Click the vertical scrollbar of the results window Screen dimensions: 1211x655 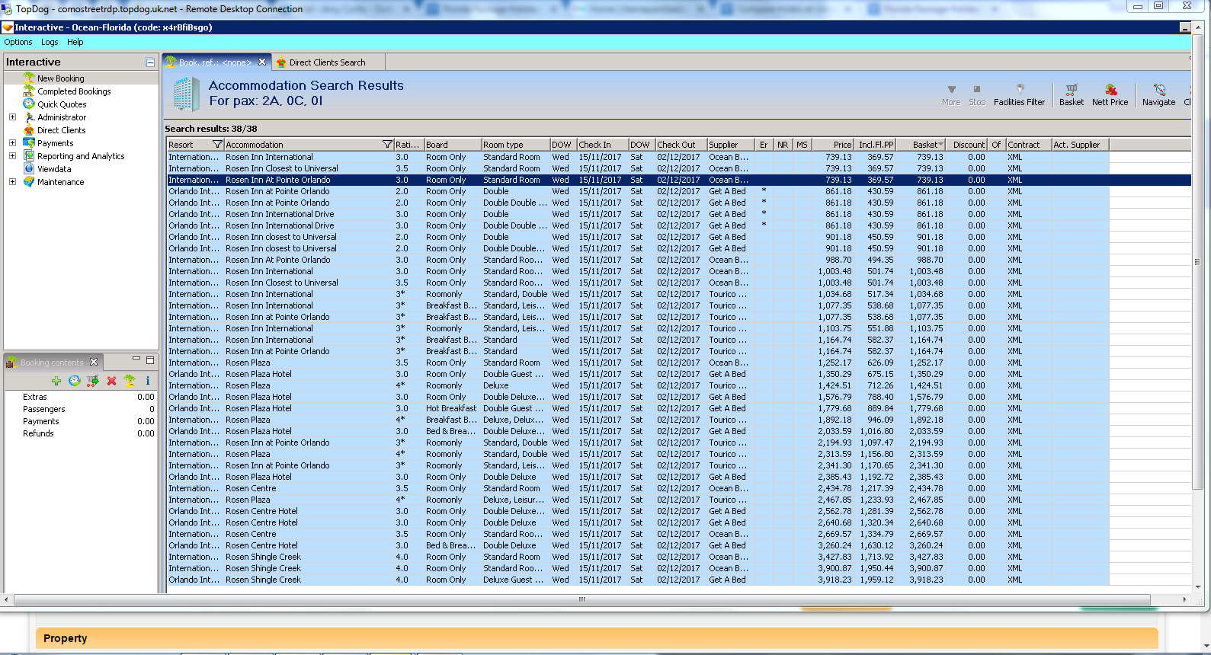point(1197,262)
